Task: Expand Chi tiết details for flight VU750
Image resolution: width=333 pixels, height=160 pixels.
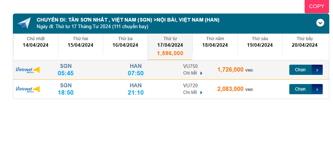Action: [x=190, y=73]
